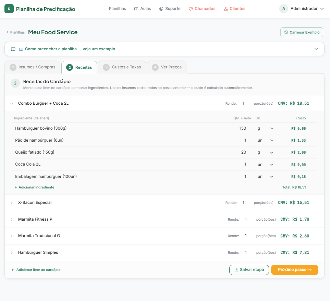The width and height of the screenshot is (330, 301).
Task: Click the Carregar Exemplo button
Action: tap(302, 32)
